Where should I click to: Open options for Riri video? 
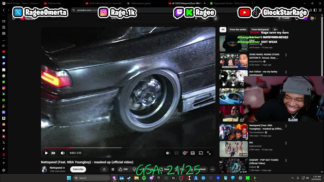[x=286, y=143]
